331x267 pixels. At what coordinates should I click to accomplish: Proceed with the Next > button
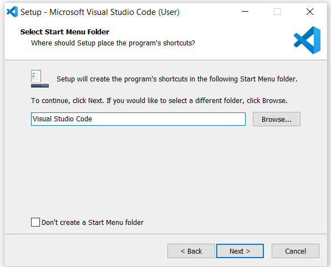240,251
